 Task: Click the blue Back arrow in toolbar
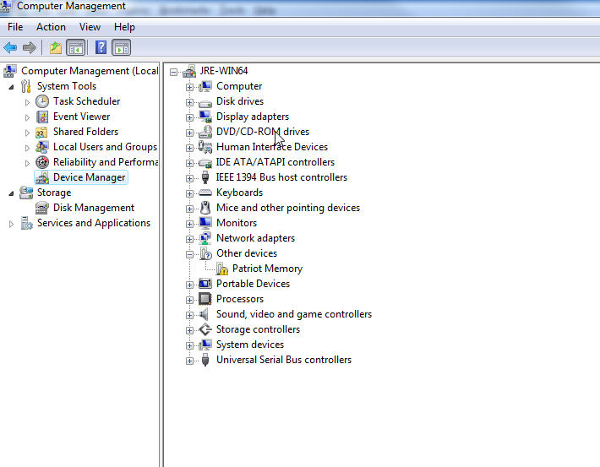point(10,47)
